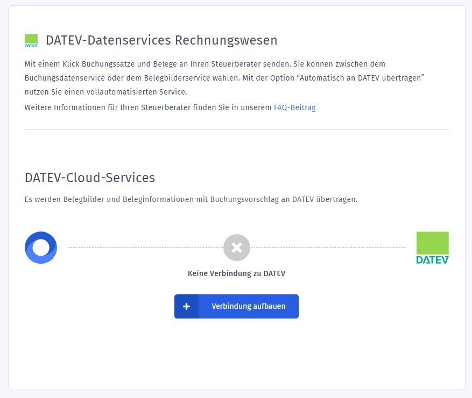The image size is (472, 398).
Task: Click the circle surrounding the gray X icon
Action: 236,248
